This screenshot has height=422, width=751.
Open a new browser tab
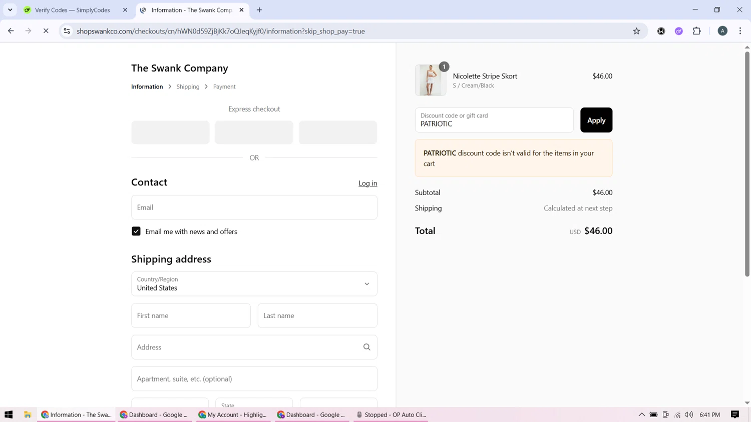[259, 10]
